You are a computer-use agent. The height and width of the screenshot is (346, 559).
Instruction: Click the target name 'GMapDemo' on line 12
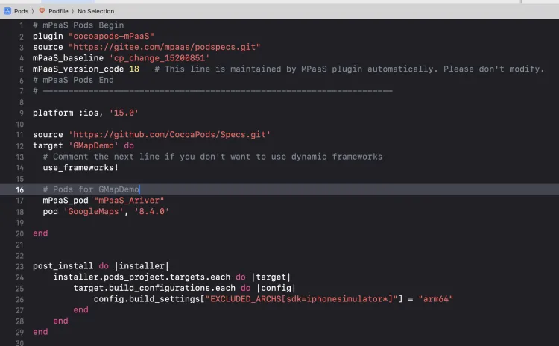[x=93, y=145]
